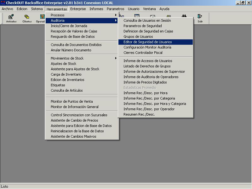The height and width of the screenshot is (189, 252).
Task: Open the Ventana menu
Action: [x=149, y=9]
